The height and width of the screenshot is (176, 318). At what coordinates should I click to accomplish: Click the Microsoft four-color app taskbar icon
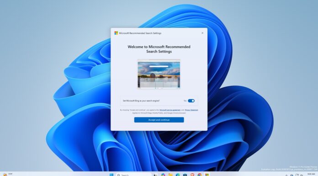tap(207, 175)
